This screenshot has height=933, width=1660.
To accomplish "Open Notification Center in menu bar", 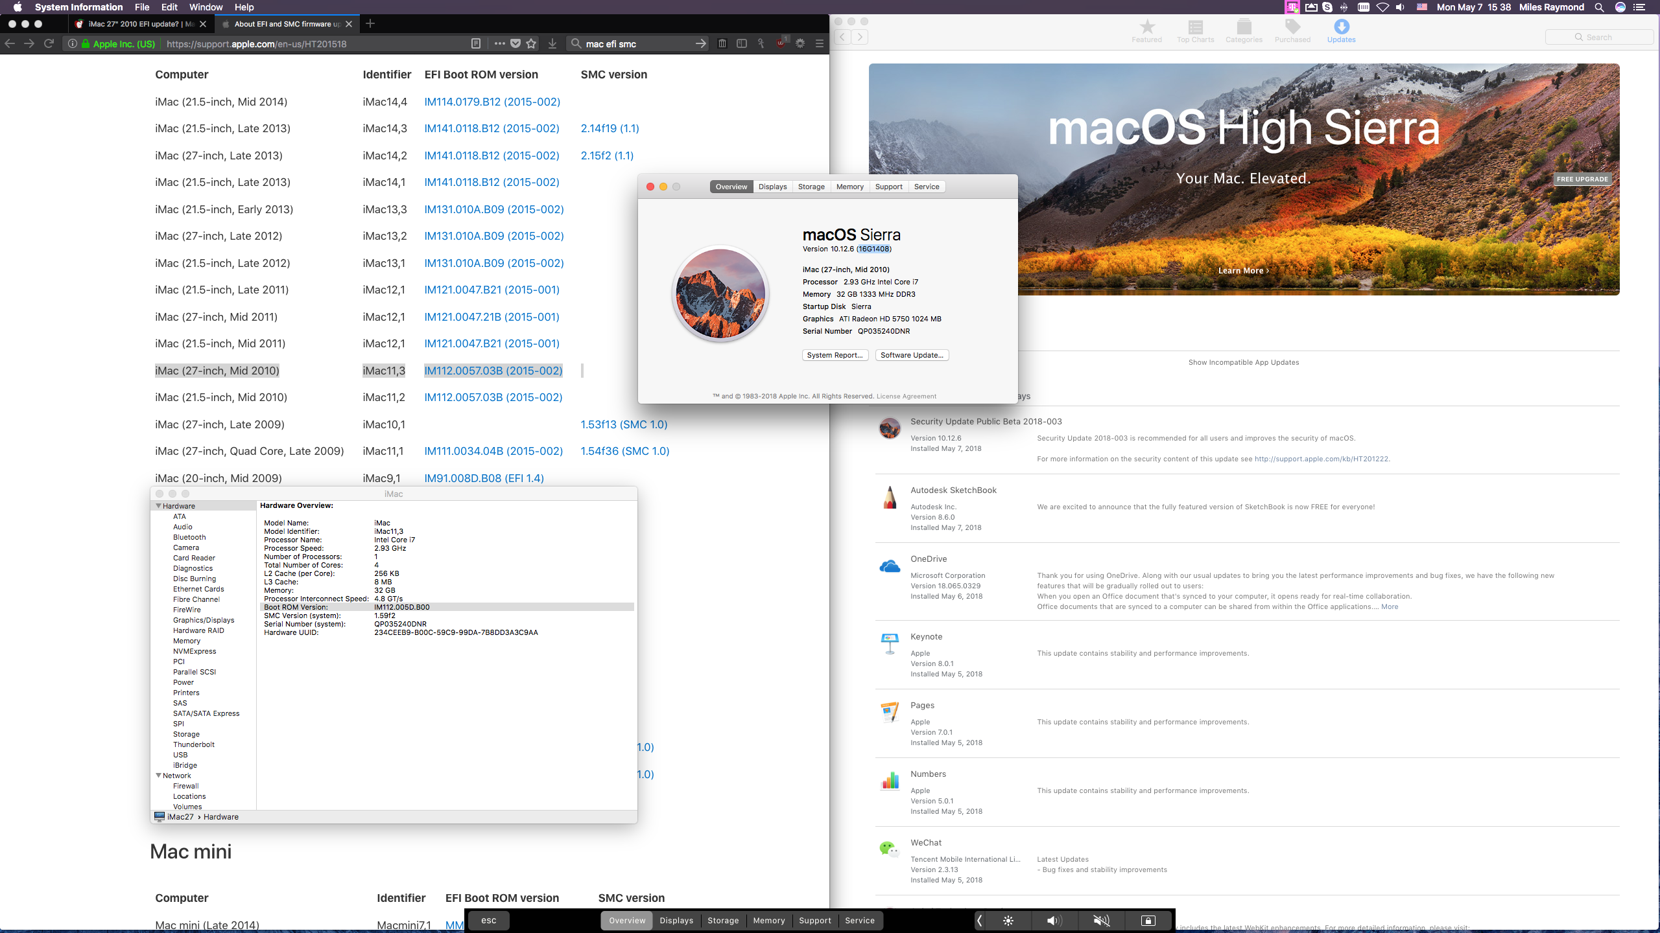I will [x=1641, y=7].
